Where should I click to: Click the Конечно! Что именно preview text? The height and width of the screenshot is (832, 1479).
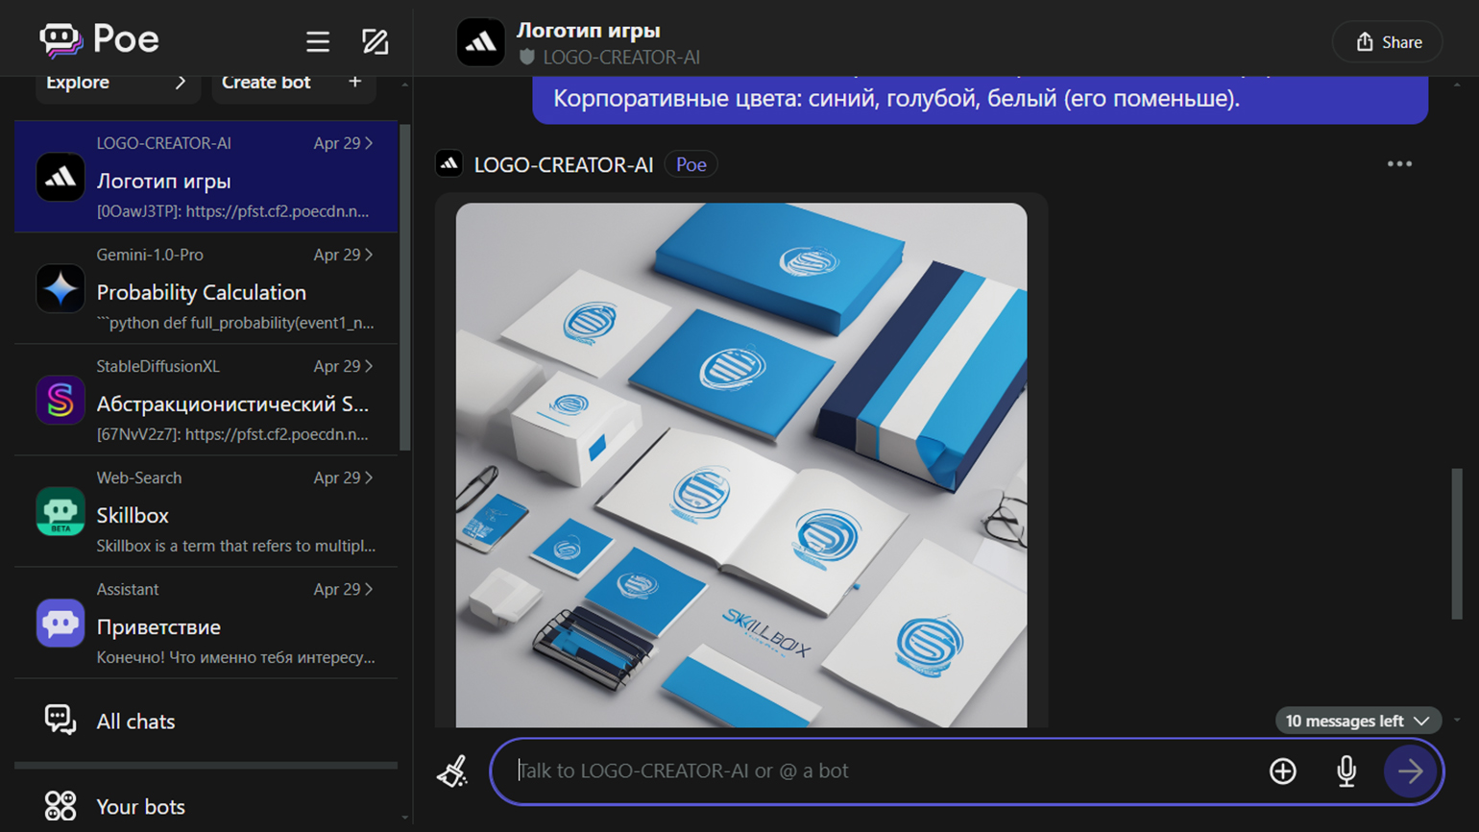235,657
